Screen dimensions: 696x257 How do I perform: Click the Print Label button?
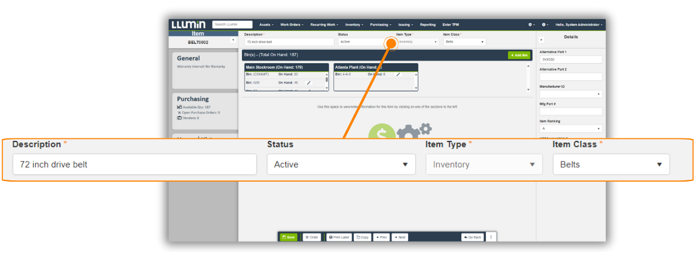coord(339,237)
